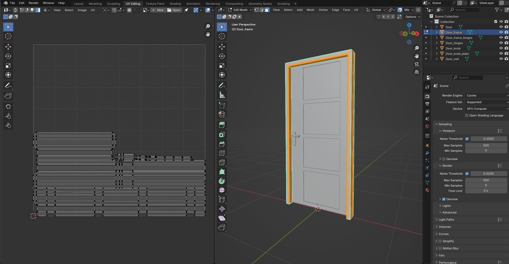Open the Modifiers properties tab
This screenshot has height=264, width=509.
click(427, 153)
